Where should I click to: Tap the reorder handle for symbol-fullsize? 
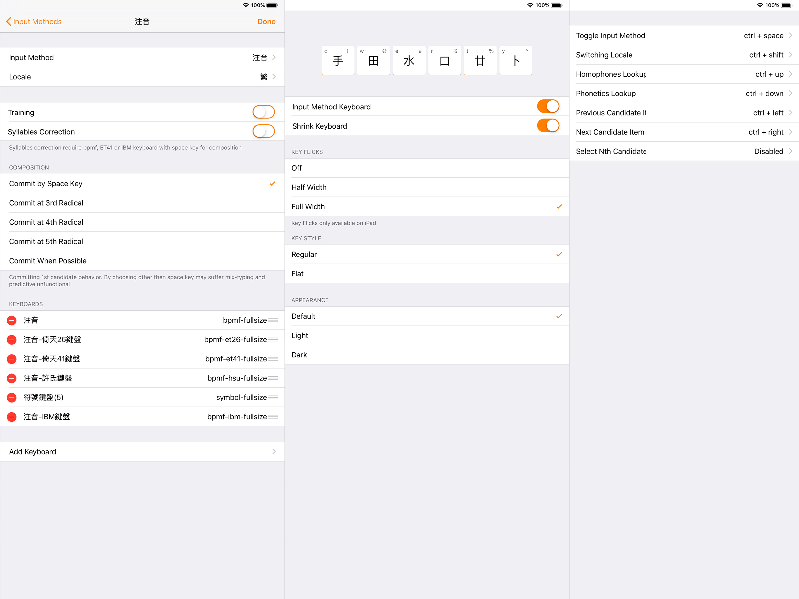click(273, 397)
